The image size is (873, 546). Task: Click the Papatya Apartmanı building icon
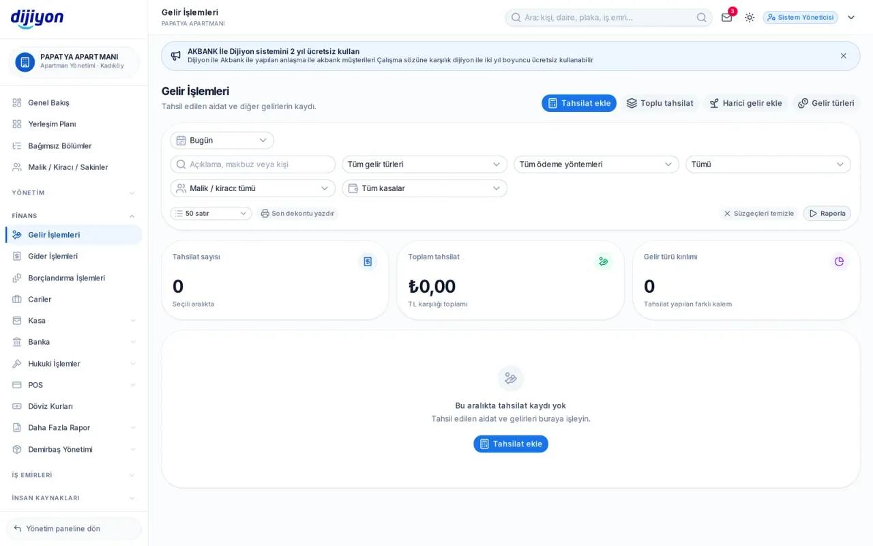click(x=25, y=62)
